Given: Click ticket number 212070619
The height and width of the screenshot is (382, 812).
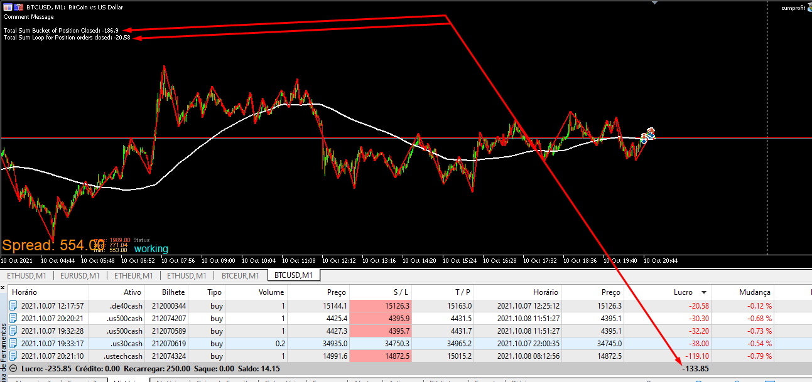Looking at the screenshot, I should point(168,344).
